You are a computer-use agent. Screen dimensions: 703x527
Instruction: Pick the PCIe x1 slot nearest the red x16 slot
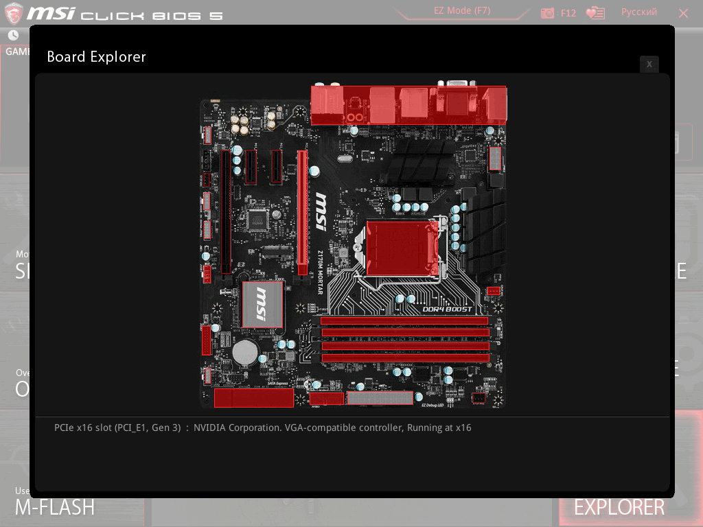277,167
